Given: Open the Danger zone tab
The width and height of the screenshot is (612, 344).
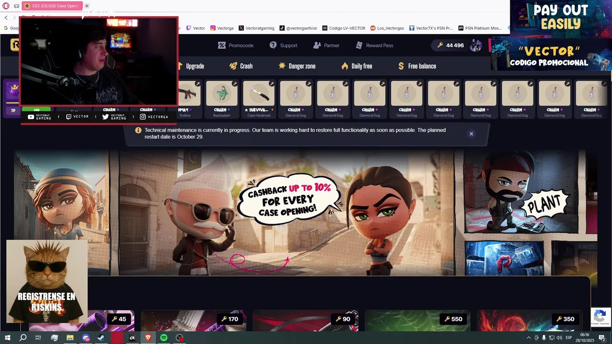Looking at the screenshot, I should coord(297,66).
